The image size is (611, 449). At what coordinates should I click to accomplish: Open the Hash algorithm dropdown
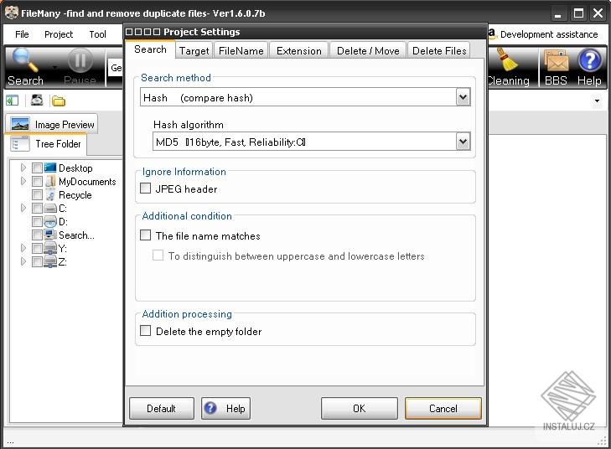click(x=463, y=142)
